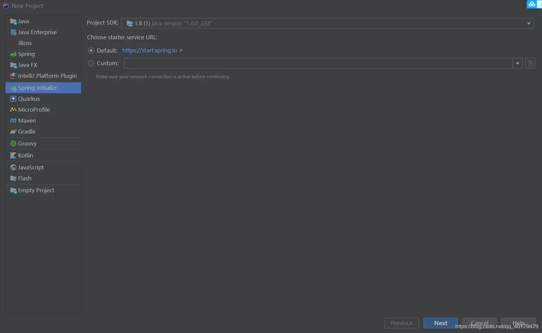Viewport: 542px width, 333px height.
Task: Select the Java project type icon
Action: (13, 22)
